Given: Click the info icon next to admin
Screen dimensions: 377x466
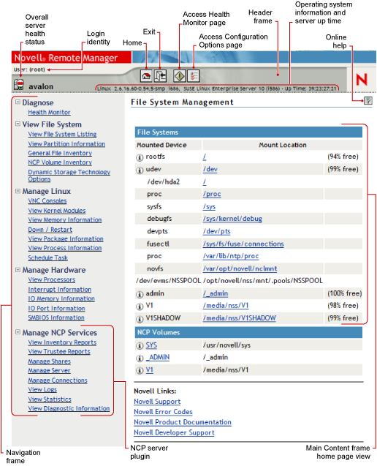Looking at the screenshot, I should tap(140, 294).
